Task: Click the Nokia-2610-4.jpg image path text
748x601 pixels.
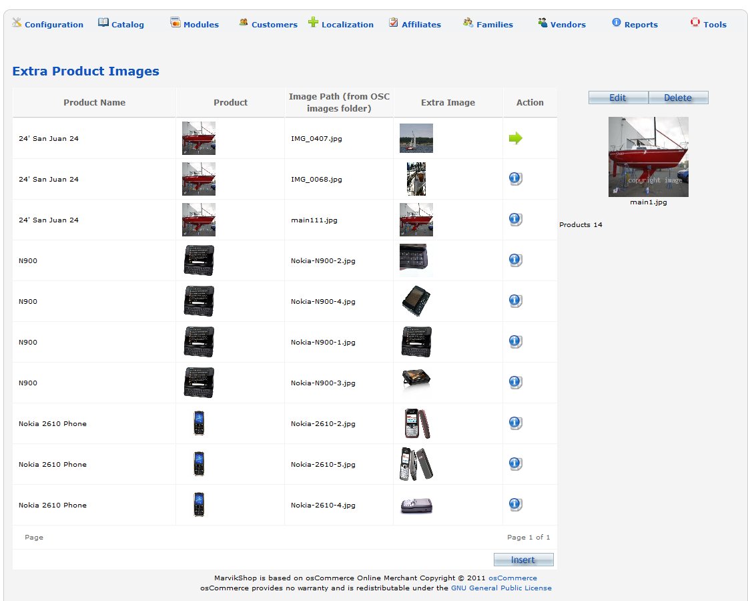Action: (x=323, y=505)
